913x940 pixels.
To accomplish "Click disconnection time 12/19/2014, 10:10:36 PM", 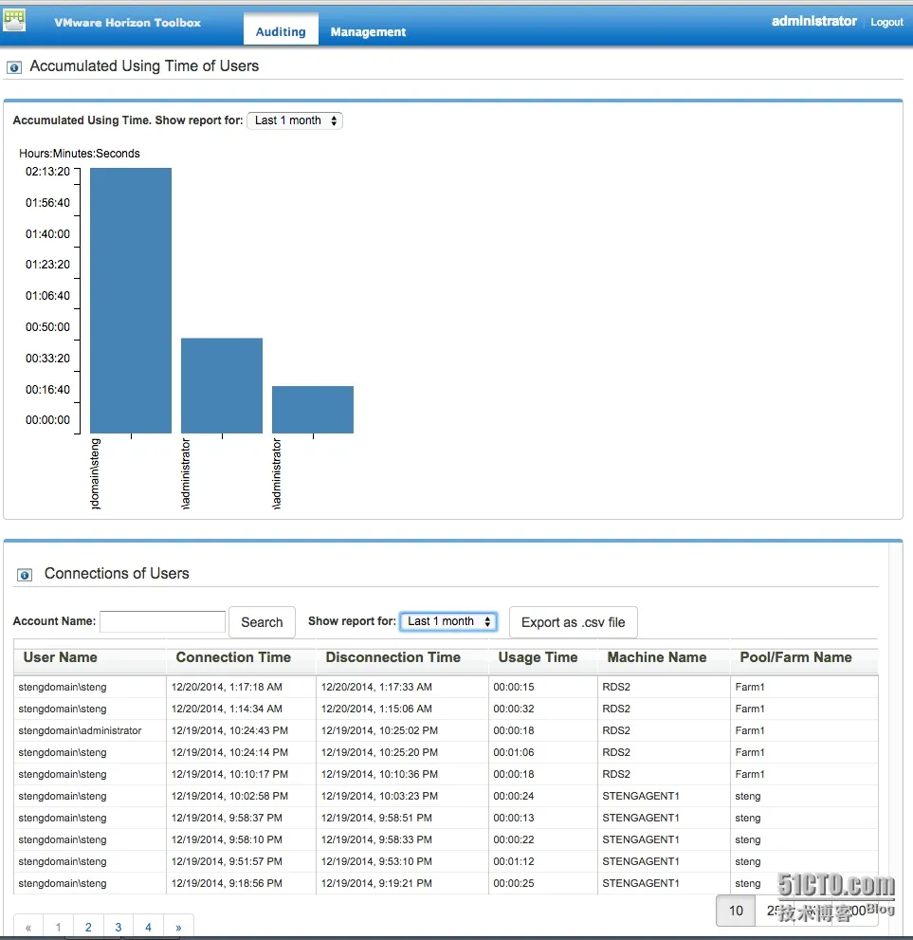I will click(x=379, y=775).
